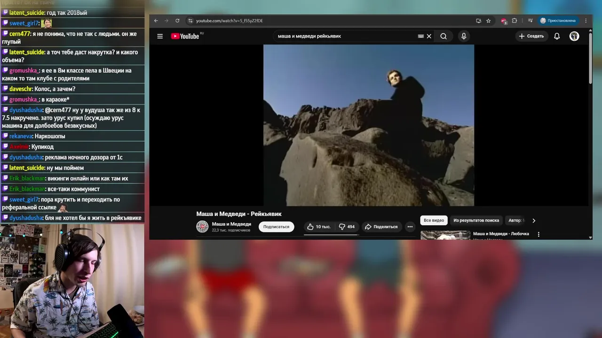Click the install/cast icon in address bar
The image size is (602, 338).
(478, 21)
